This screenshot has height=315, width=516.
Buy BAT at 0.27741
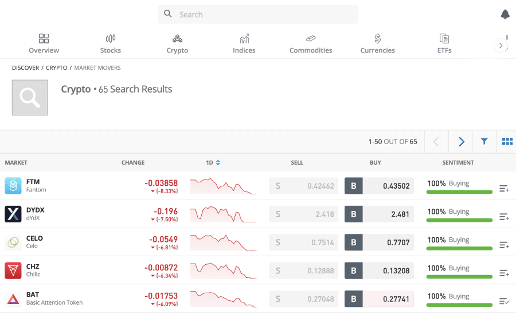point(379,299)
